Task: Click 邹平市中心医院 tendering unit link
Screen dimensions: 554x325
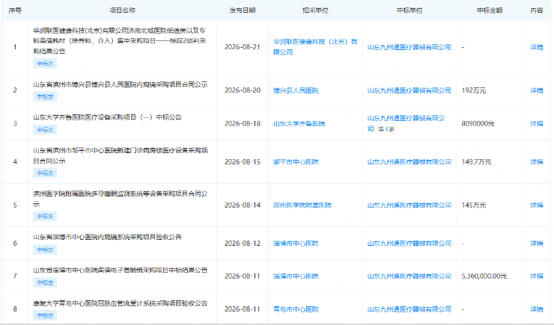Action: pos(296,162)
